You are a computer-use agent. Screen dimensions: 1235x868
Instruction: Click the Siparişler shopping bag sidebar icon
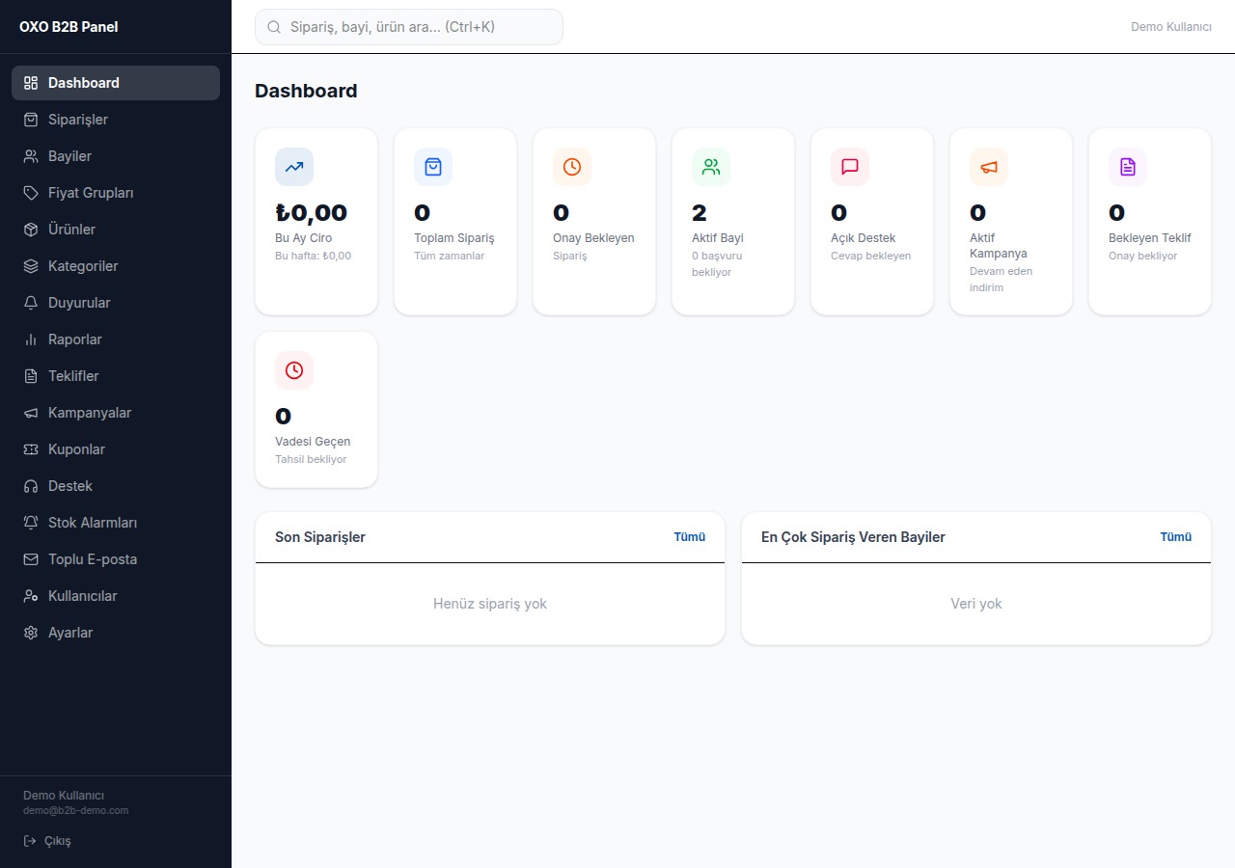tap(31, 120)
